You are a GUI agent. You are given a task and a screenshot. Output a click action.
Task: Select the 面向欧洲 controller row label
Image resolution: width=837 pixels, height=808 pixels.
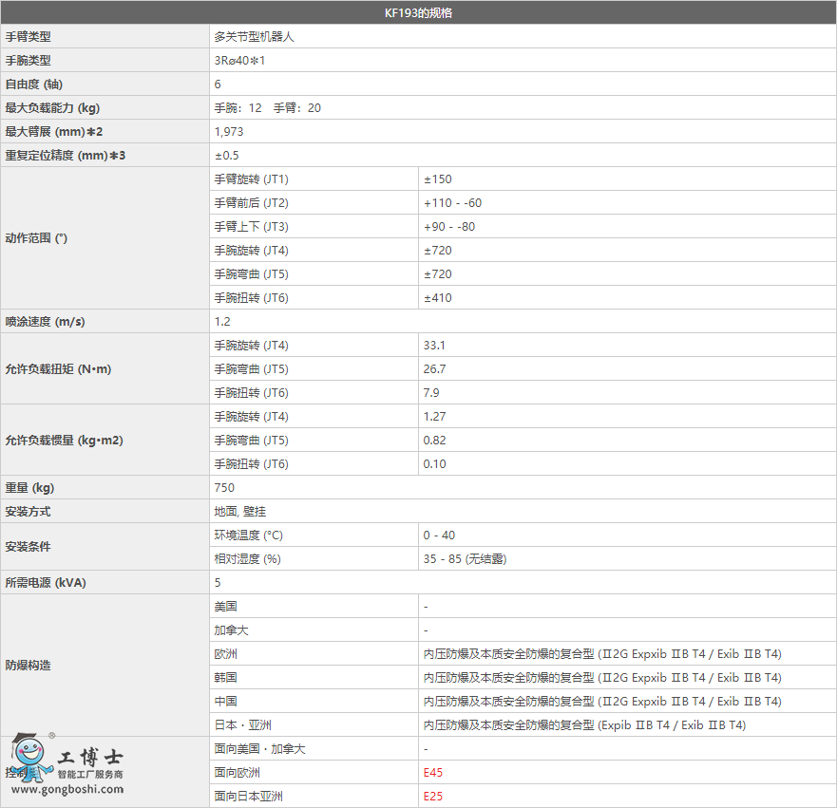coord(237,773)
